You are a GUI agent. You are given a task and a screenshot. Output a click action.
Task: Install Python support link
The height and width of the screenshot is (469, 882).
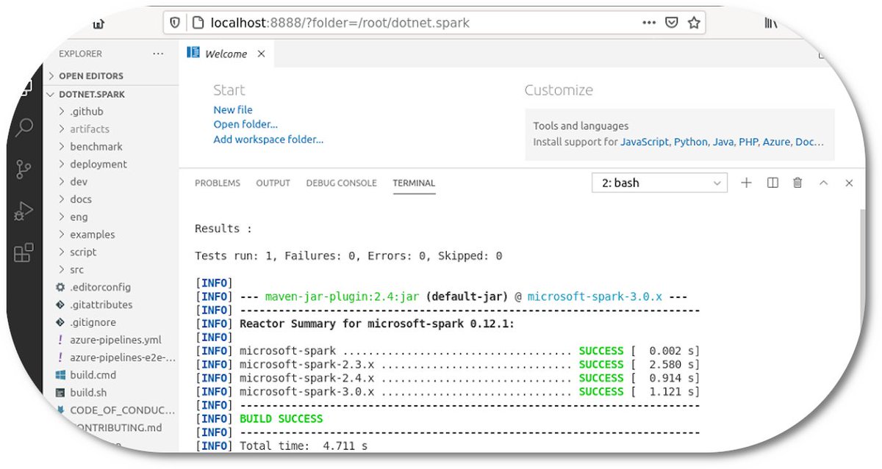click(x=691, y=142)
